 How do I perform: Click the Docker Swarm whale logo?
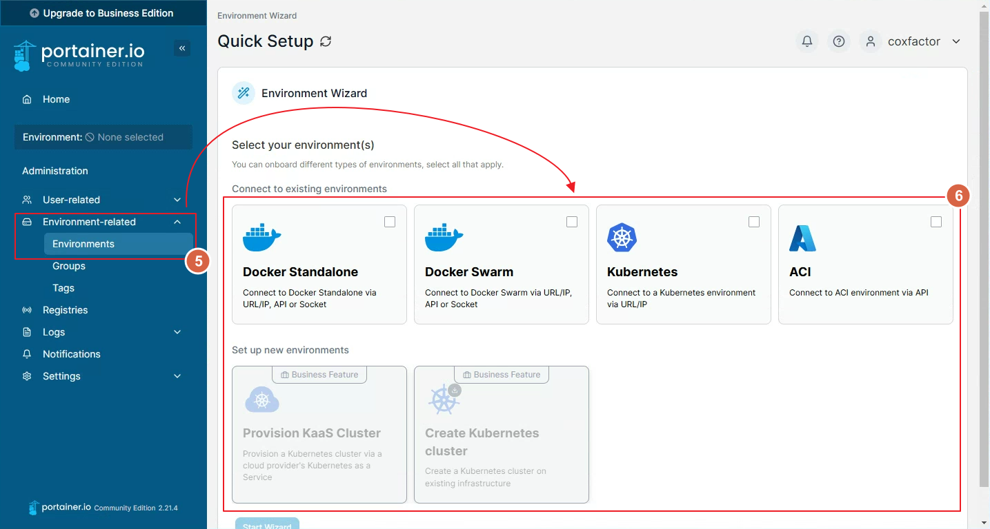[x=444, y=238]
